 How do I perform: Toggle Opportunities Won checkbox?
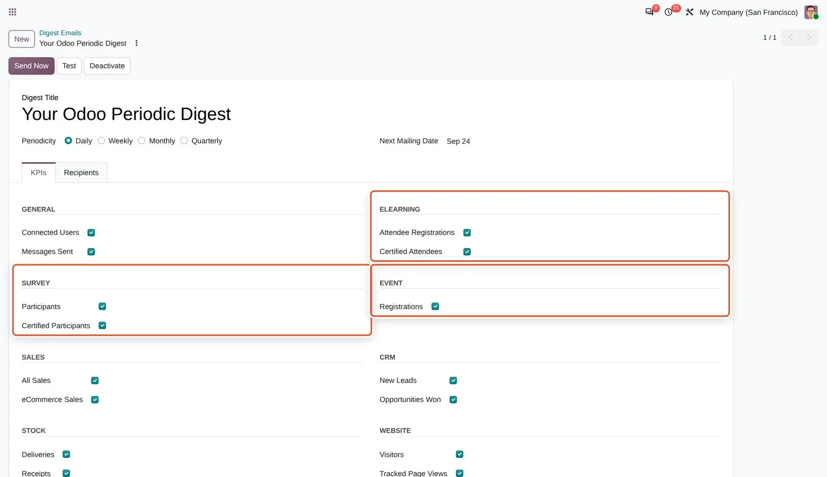click(453, 399)
